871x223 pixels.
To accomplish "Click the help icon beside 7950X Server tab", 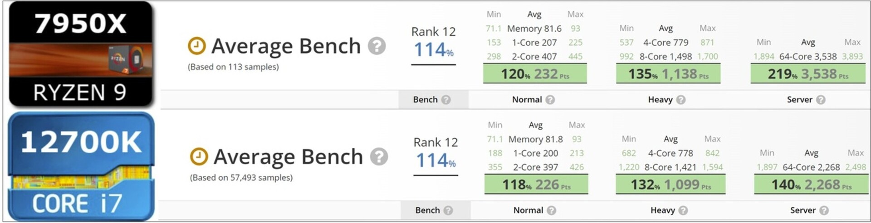I will coord(821,100).
